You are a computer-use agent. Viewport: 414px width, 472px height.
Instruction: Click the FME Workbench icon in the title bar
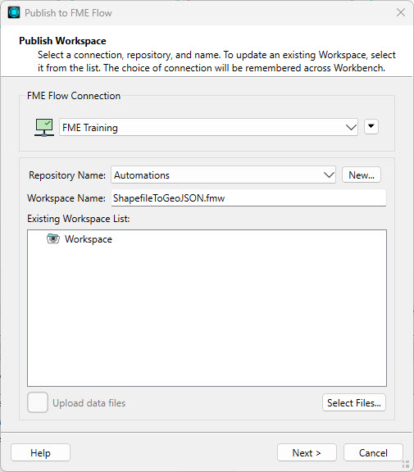pyautogui.click(x=14, y=12)
